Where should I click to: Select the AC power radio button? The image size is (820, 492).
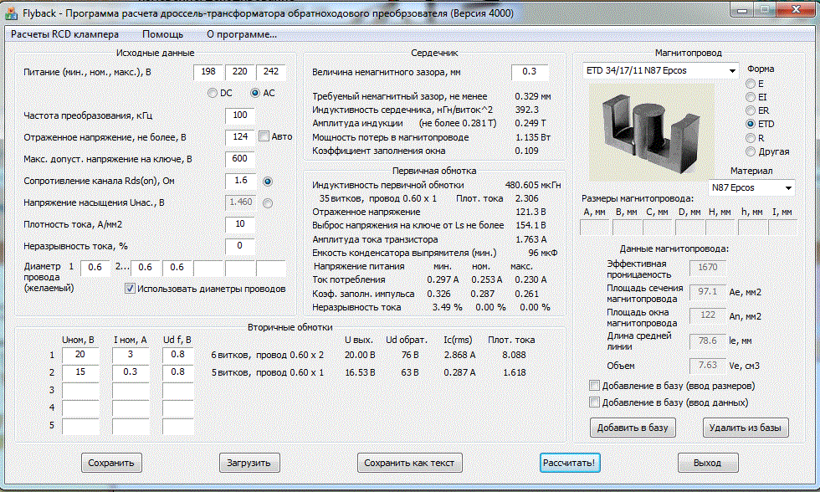pos(256,93)
